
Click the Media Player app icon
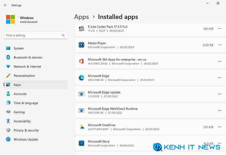(x=82, y=45)
